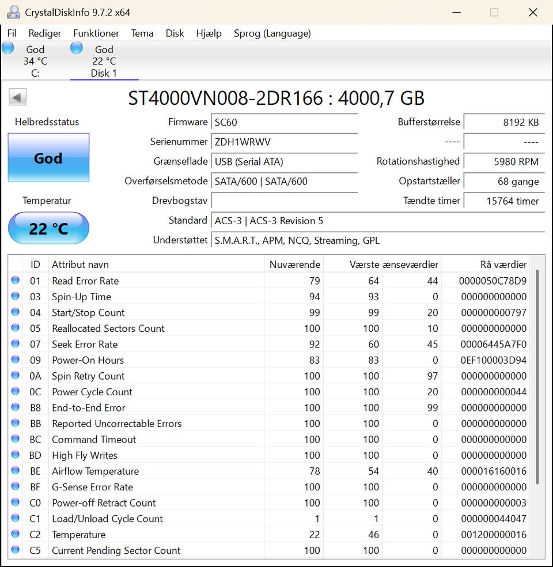Click the Serienummer value field
The width and height of the screenshot is (553, 567).
(x=285, y=142)
